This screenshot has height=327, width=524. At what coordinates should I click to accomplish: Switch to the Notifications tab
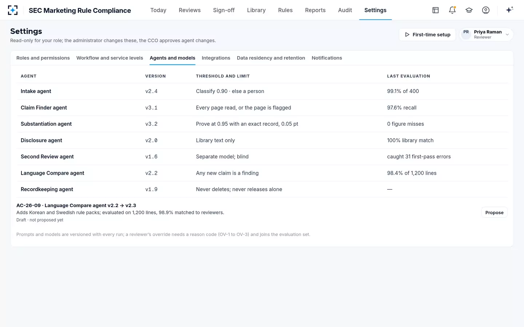click(327, 58)
